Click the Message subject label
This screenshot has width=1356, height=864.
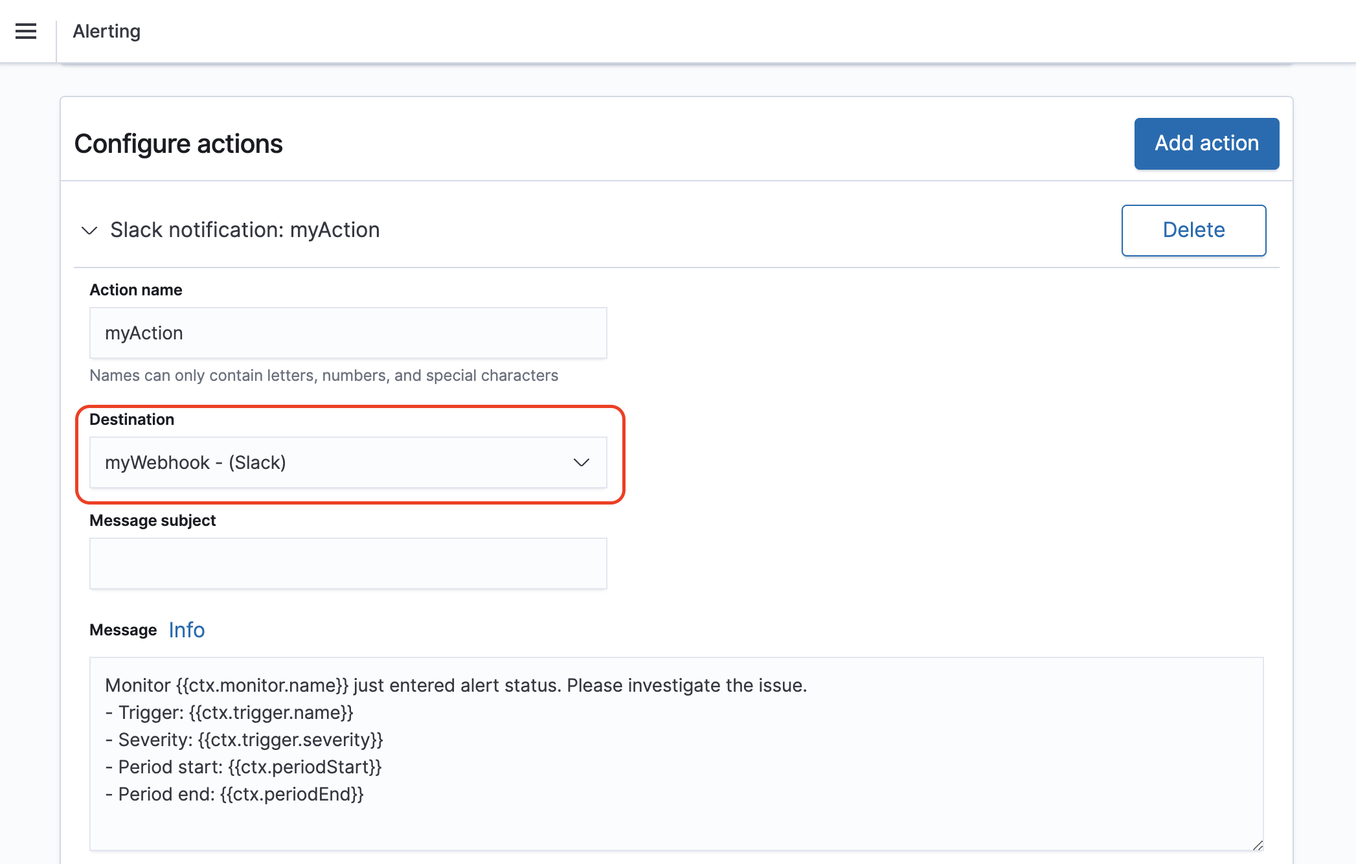click(x=152, y=521)
